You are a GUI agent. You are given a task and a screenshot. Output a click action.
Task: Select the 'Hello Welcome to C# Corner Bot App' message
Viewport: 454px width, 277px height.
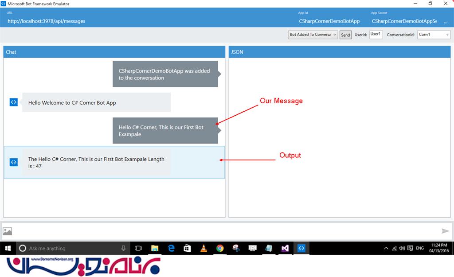[x=96, y=102]
